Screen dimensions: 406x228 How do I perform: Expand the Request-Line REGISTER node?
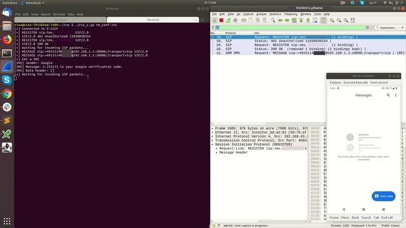tap(217, 148)
